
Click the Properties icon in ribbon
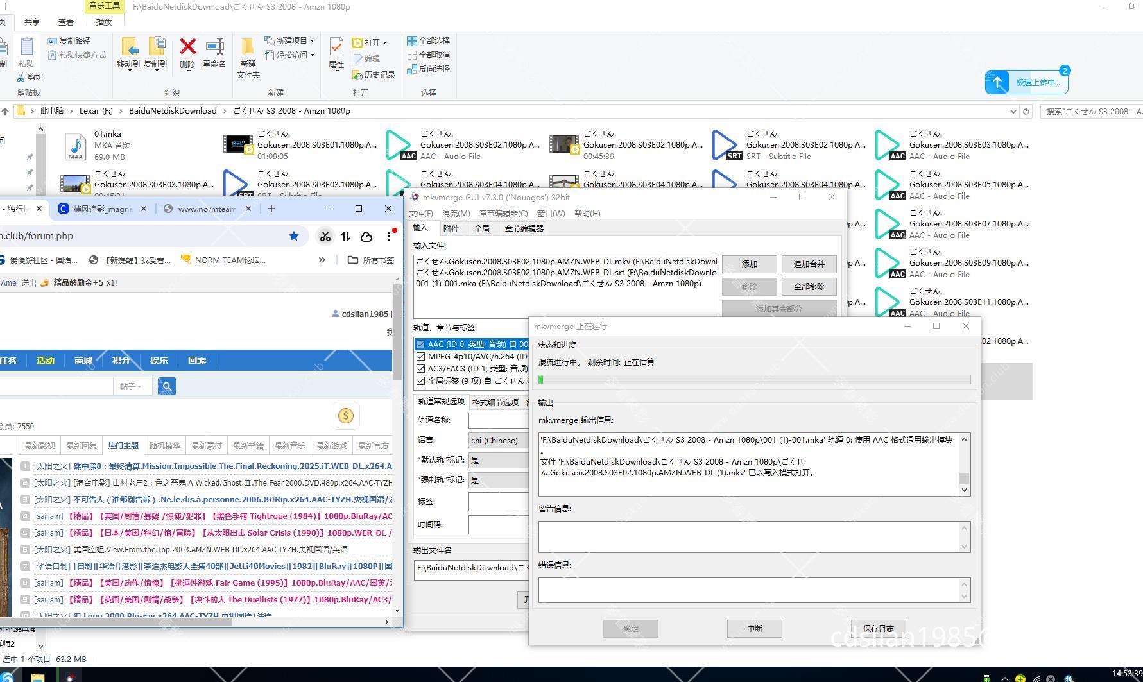(x=336, y=47)
